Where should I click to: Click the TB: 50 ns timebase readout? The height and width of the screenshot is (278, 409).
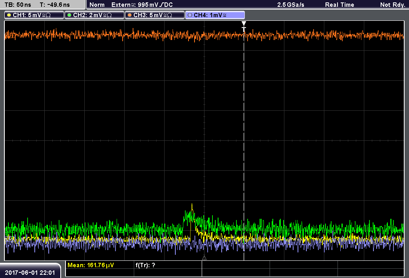tap(18, 5)
